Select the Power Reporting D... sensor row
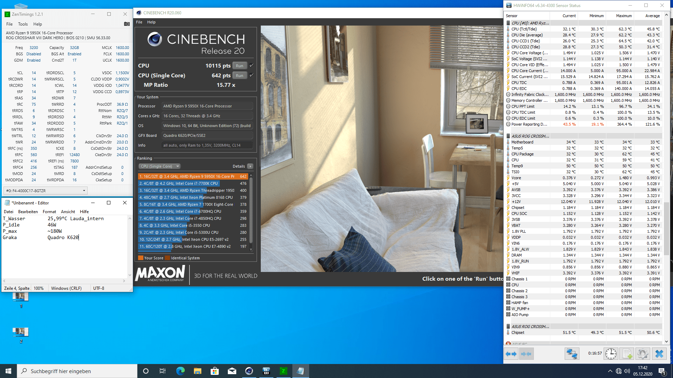This screenshot has width=673, height=378. click(x=584, y=124)
